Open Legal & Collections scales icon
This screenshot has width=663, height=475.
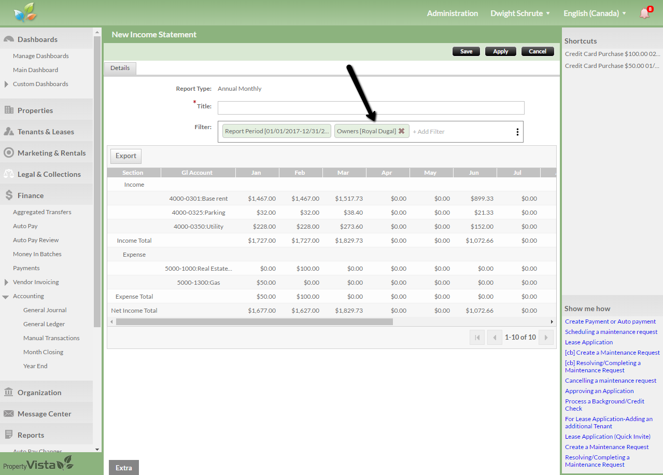tap(8, 174)
